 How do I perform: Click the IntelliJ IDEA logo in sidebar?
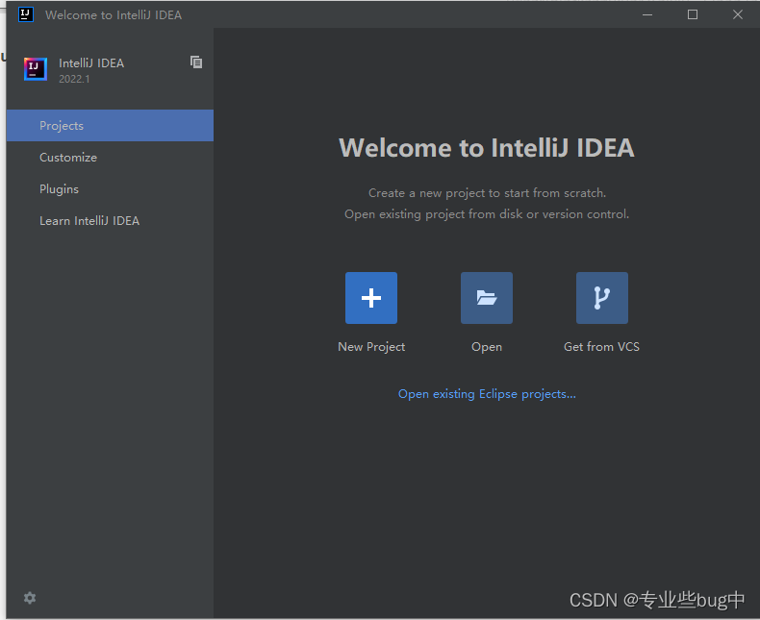pos(36,69)
